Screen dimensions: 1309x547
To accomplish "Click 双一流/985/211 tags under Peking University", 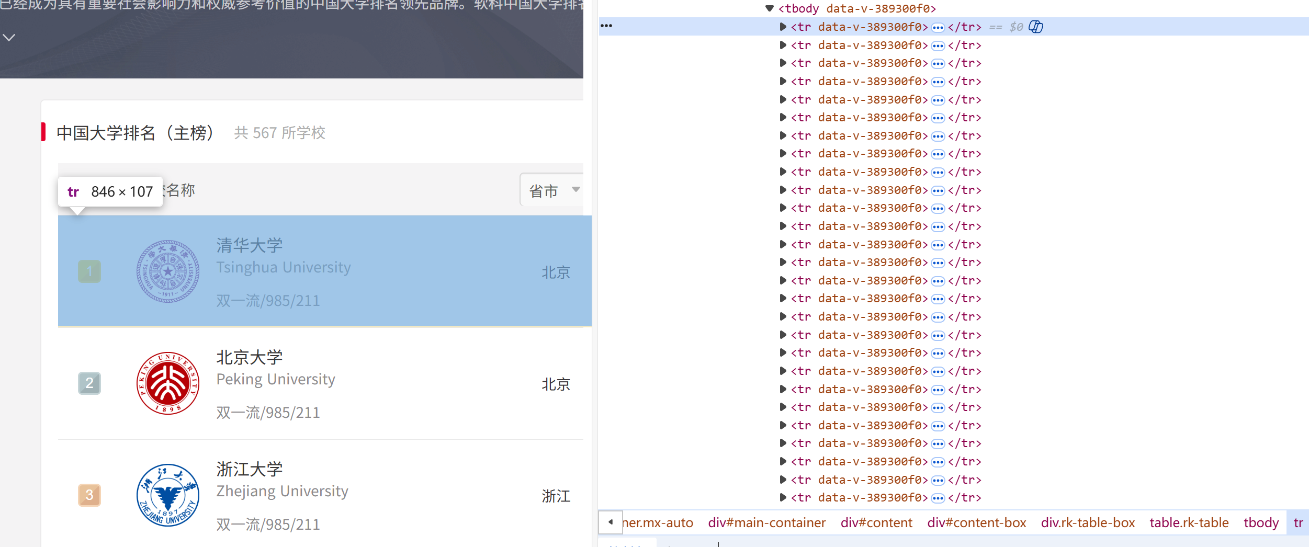I will pyautogui.click(x=268, y=413).
